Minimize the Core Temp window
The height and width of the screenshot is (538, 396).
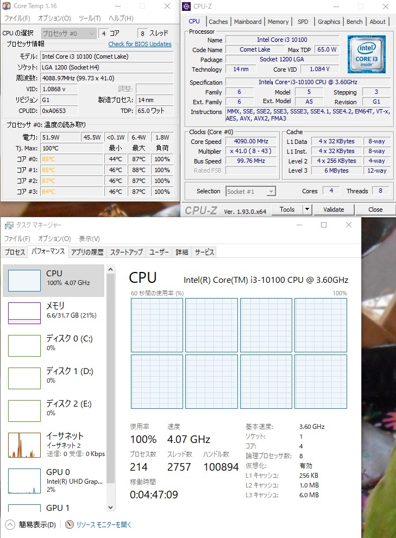coord(118,6)
